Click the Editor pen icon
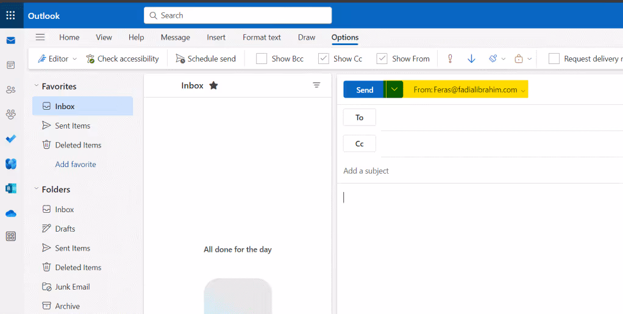Screen dimensions: 623x314 pyautogui.click(x=42, y=59)
